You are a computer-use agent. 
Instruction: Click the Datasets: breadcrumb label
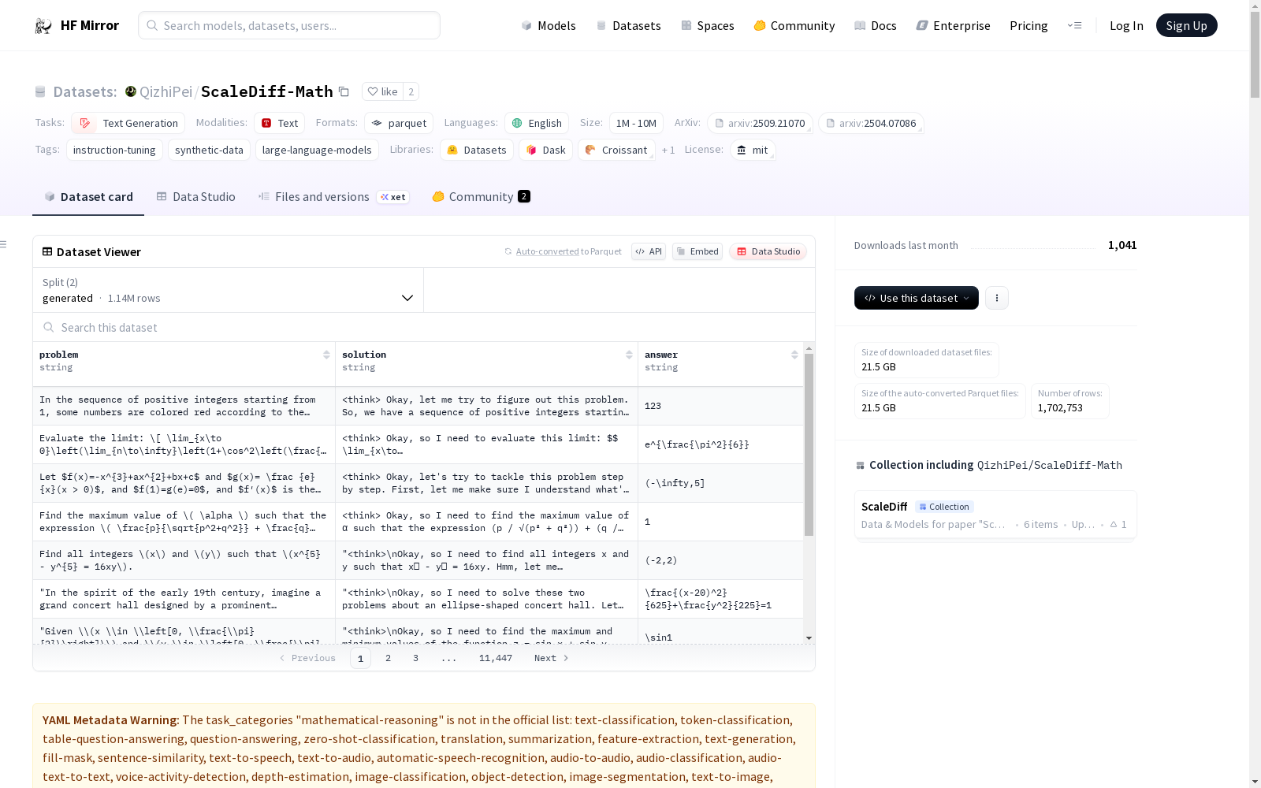click(x=84, y=91)
